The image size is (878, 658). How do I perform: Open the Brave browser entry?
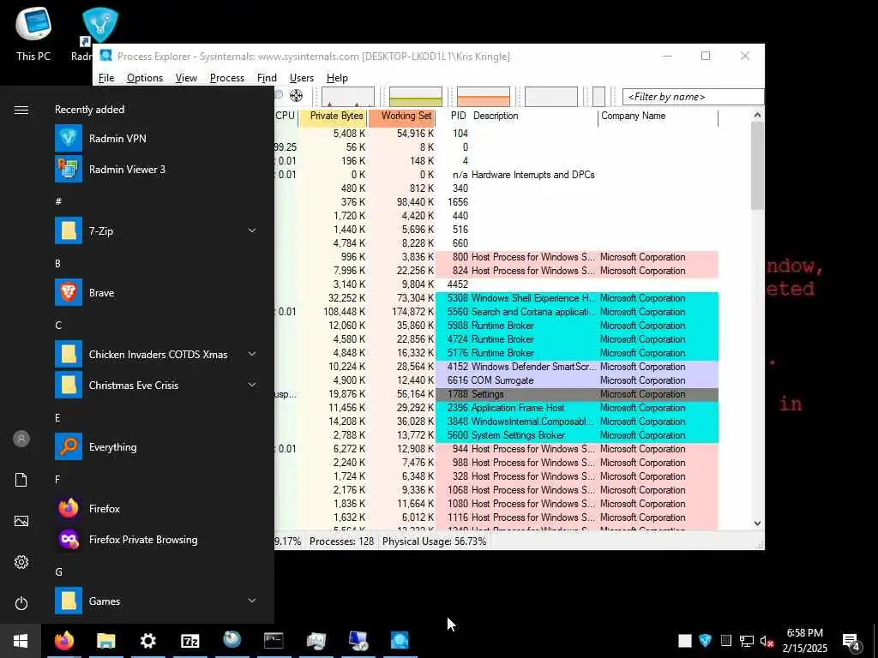click(x=156, y=293)
